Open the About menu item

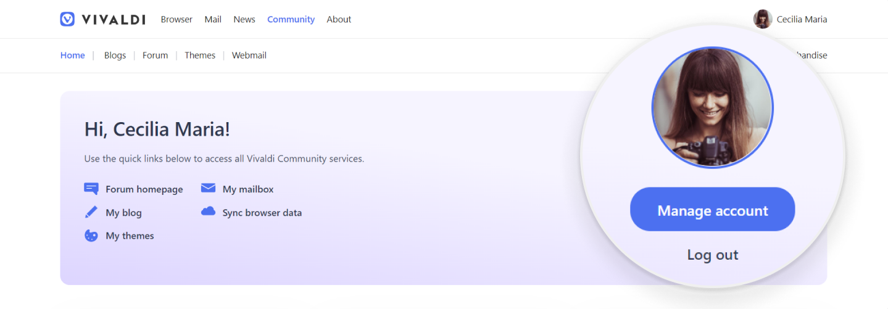[339, 19]
